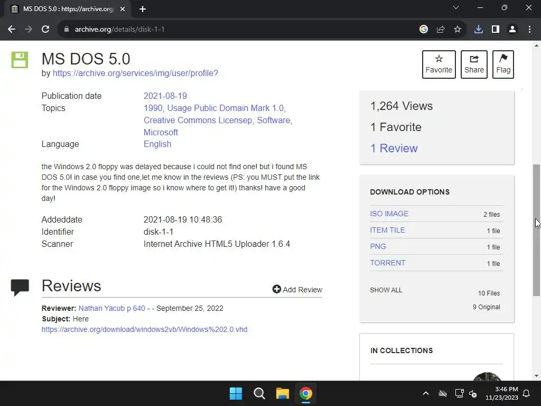Open the English language link
The image size is (541, 406).
[x=157, y=144]
